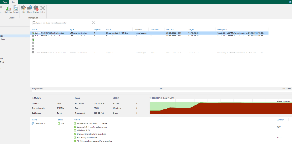Viewport: 292px width, 144px height.
Task: Click the FSRVFS2K19 VM icon
Action: point(33,123)
